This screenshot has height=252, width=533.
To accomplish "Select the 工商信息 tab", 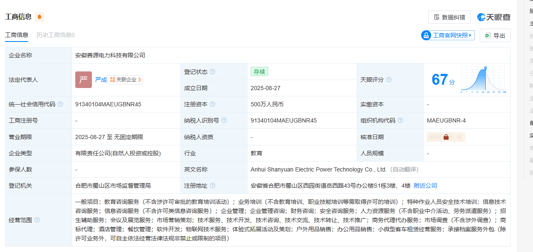I will [17, 35].
